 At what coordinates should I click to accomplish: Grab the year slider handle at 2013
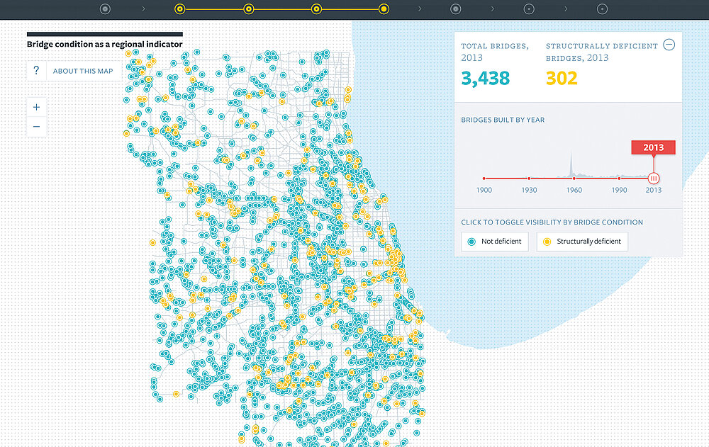point(654,179)
